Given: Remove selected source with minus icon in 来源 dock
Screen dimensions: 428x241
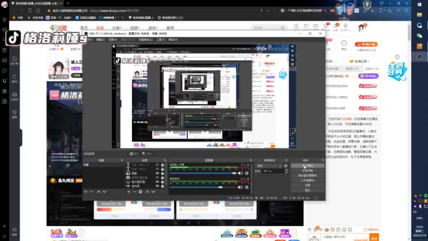Looking at the screenshot, I should pyautogui.click(x=135, y=192).
